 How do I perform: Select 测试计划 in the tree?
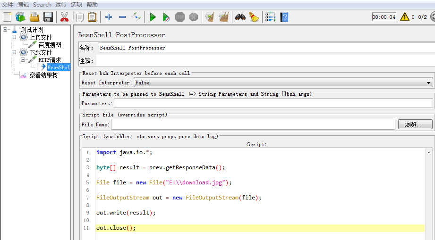tap(32, 30)
